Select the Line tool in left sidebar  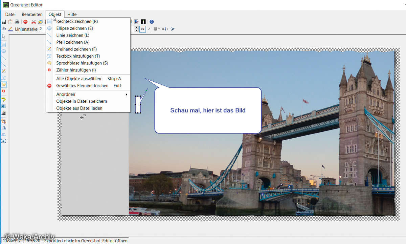(x=4, y=58)
